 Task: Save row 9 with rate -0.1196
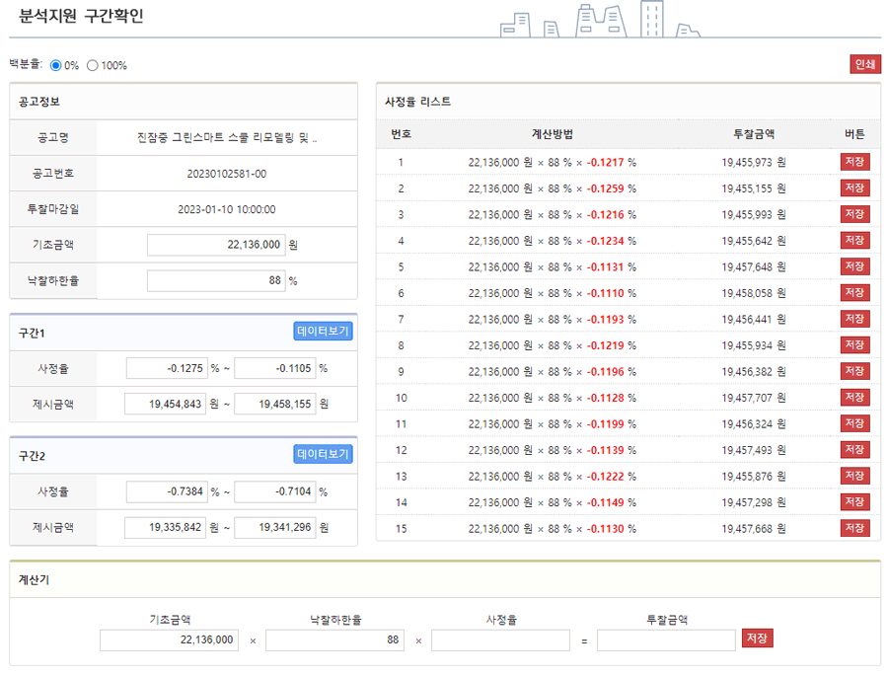coord(854,371)
